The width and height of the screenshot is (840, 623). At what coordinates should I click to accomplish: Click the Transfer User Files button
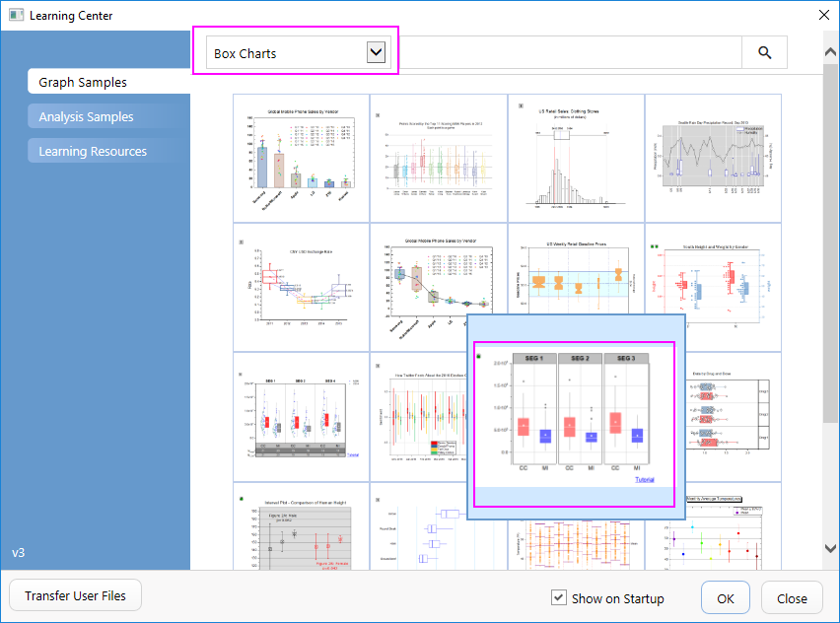click(x=74, y=595)
